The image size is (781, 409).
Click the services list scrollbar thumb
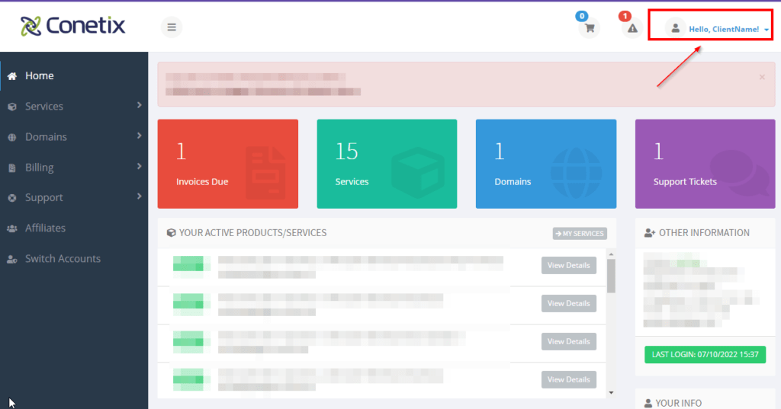(611, 276)
